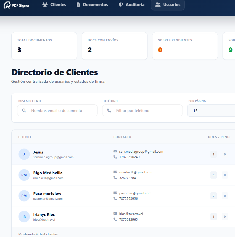Screen dimensions: 235x237
Task: Click the phone icon beside 326272784
Action: 115,178
